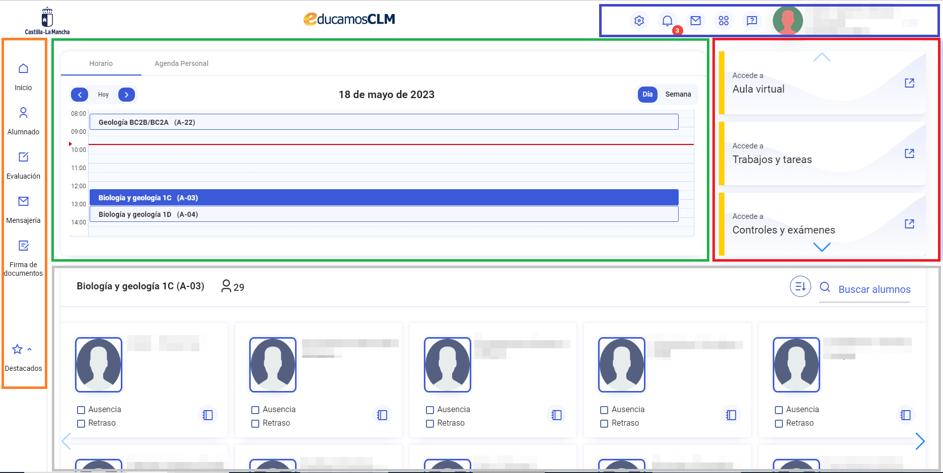Click the user profile avatar
This screenshot has width=943, height=473.
tap(787, 21)
